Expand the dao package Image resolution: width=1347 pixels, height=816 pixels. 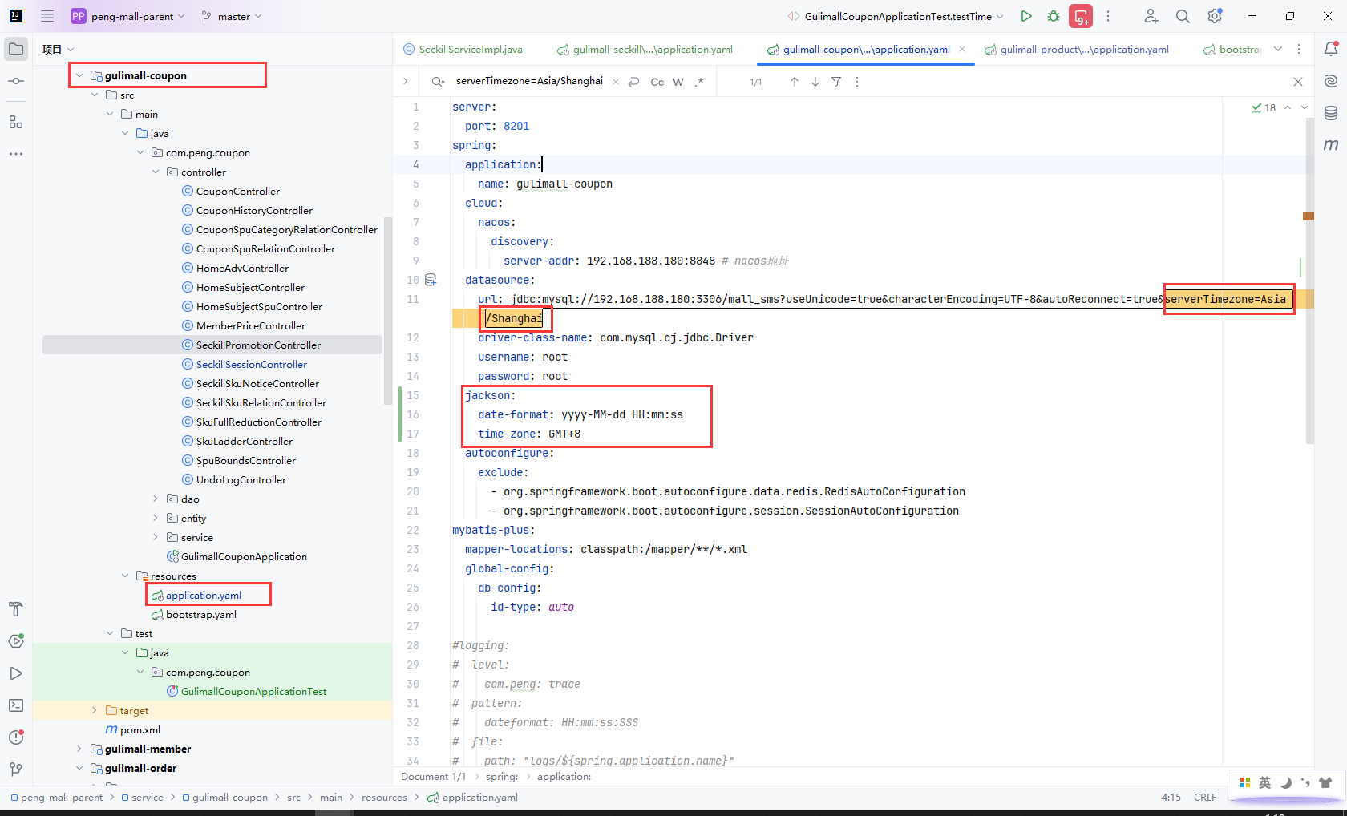(156, 499)
